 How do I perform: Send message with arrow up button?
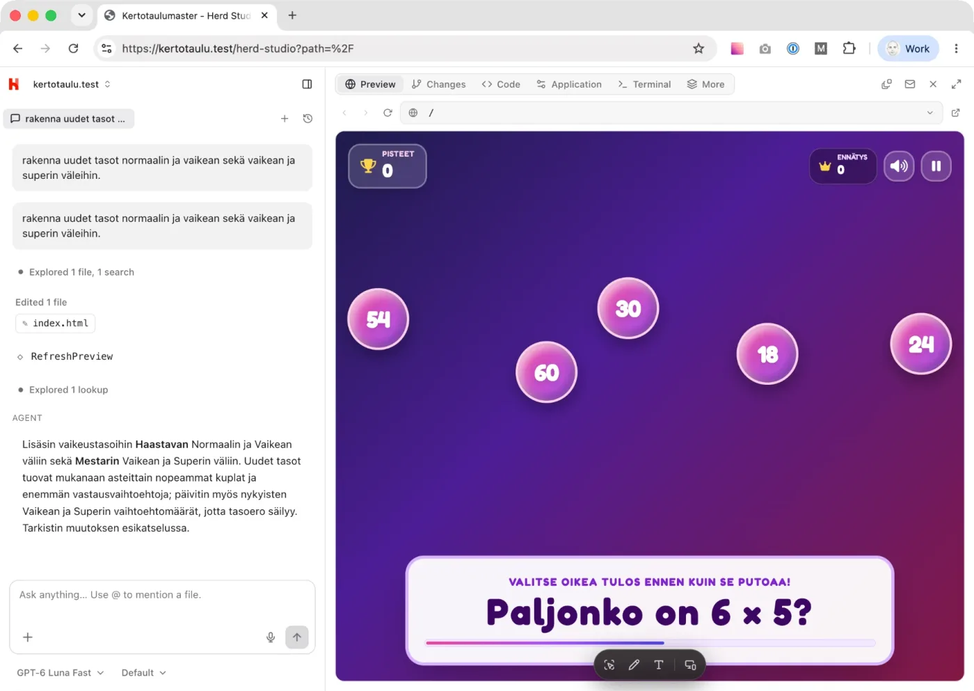(x=297, y=637)
